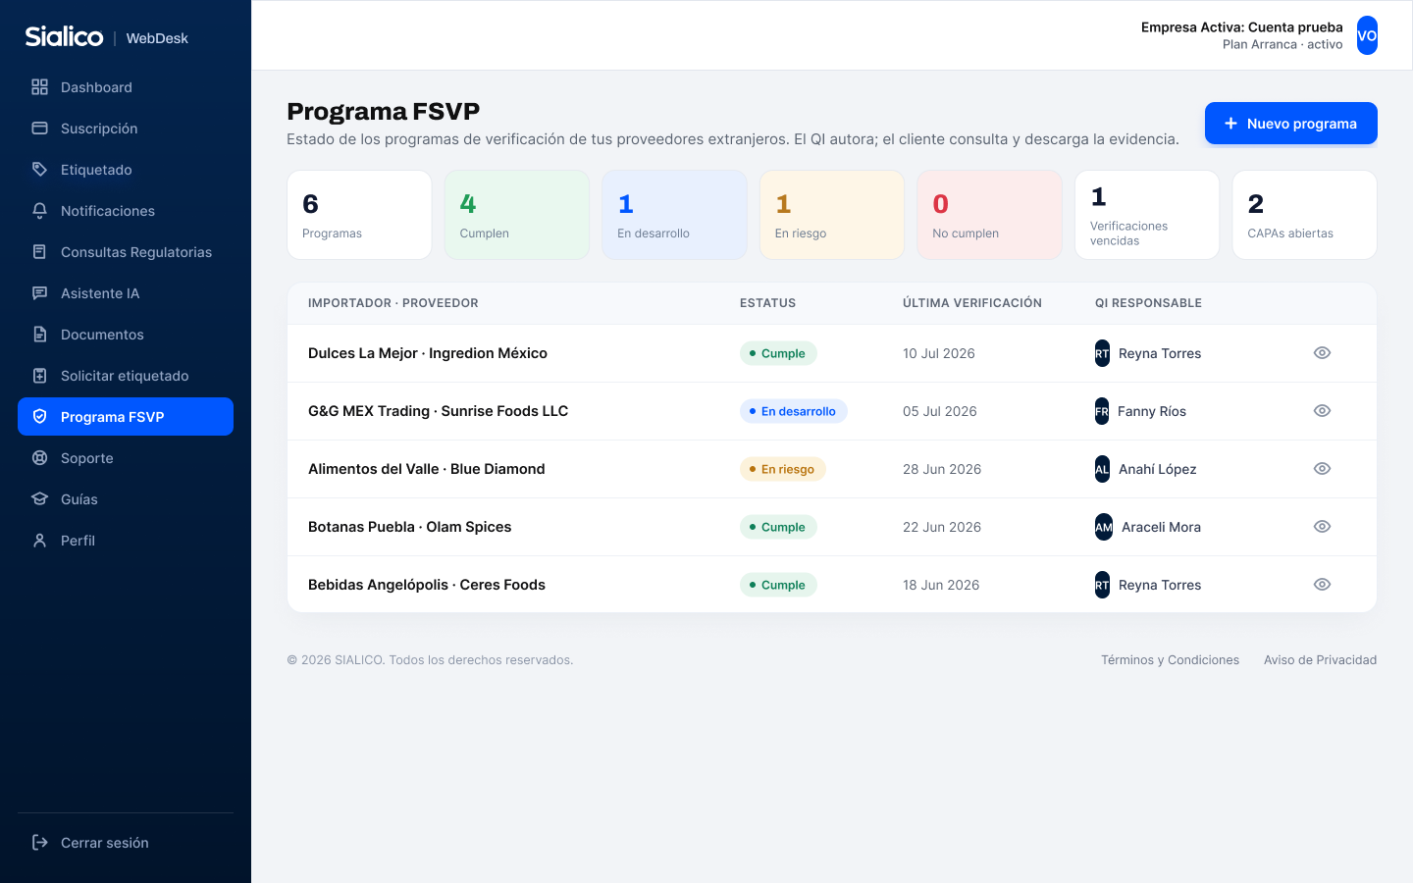The width and height of the screenshot is (1413, 883).
Task: Click the Solicitar etiquetado icon
Action: (x=39, y=376)
